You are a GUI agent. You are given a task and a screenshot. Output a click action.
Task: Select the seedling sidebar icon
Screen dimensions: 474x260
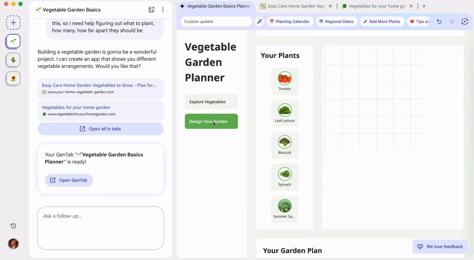[13, 42]
